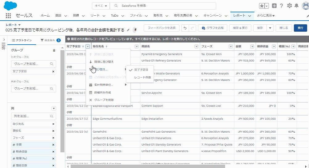
Task: Click the blue 実行 button
Action: pyautogui.click(x=300, y=28)
